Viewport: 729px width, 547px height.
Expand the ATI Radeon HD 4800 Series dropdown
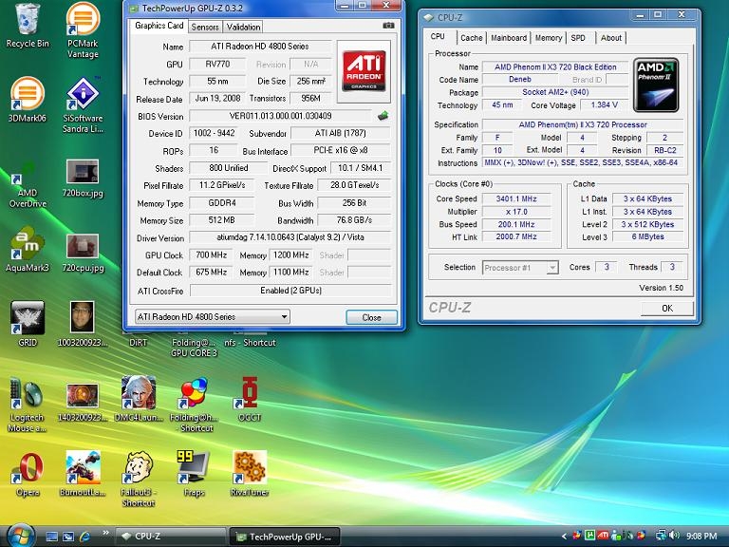point(213,317)
